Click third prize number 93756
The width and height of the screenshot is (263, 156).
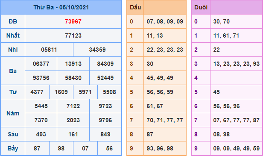coord(41,78)
